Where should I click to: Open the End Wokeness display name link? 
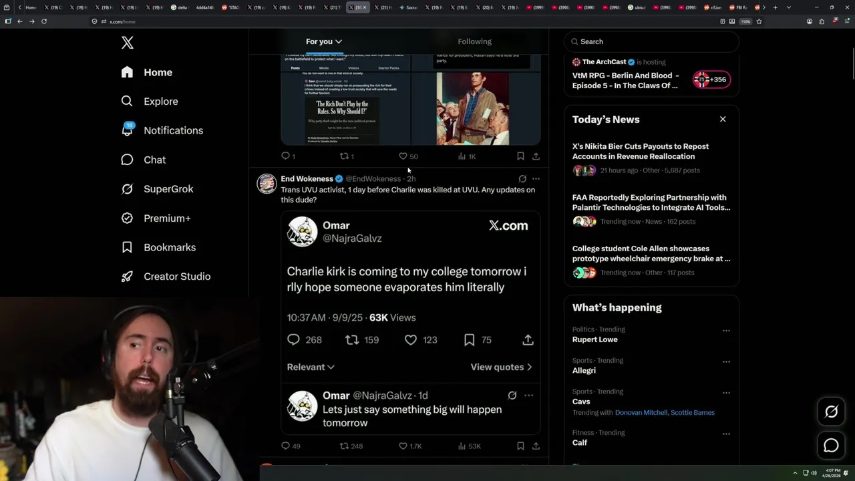tap(307, 179)
